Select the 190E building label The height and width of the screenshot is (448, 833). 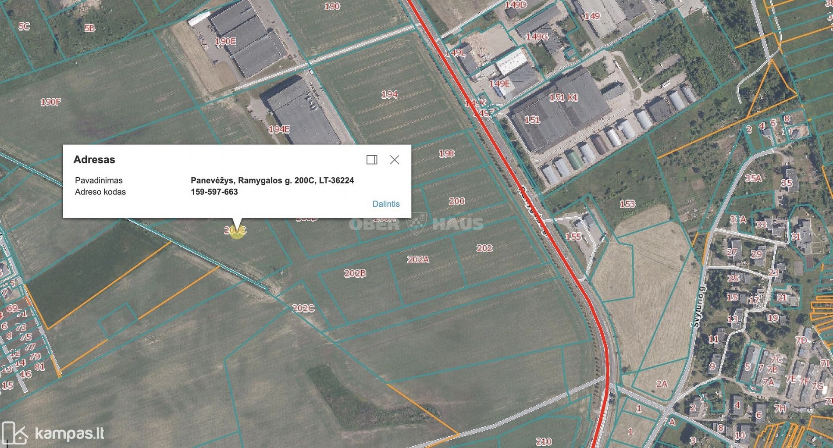225,41
